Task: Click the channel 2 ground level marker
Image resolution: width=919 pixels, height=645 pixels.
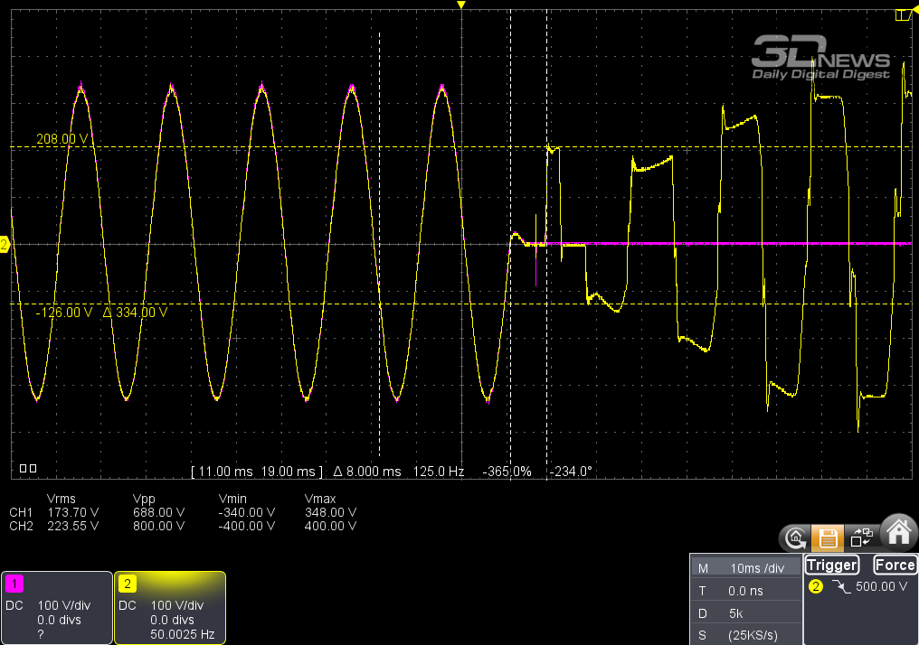Action: pyautogui.click(x=5, y=245)
